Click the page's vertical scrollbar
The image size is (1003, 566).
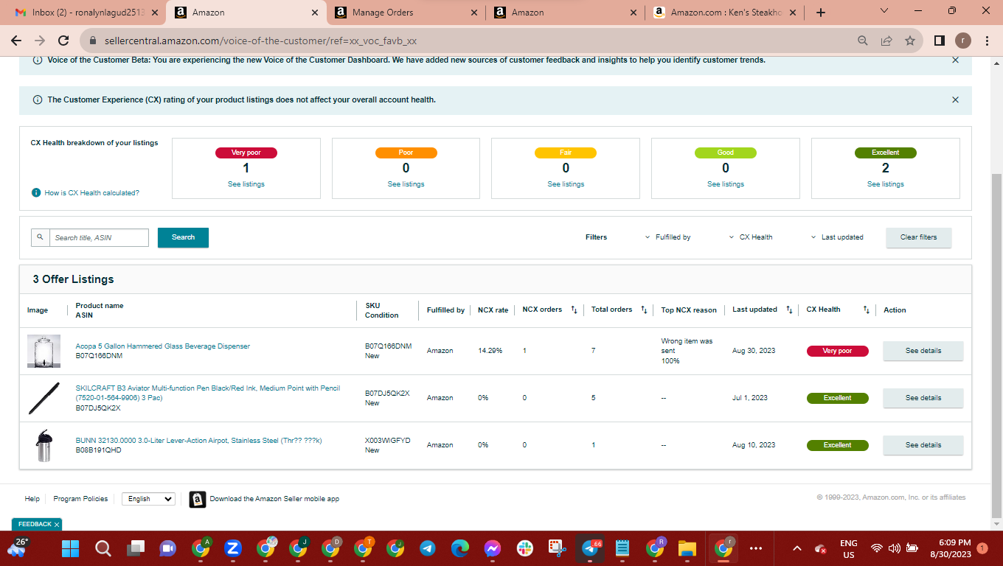pos(996,344)
